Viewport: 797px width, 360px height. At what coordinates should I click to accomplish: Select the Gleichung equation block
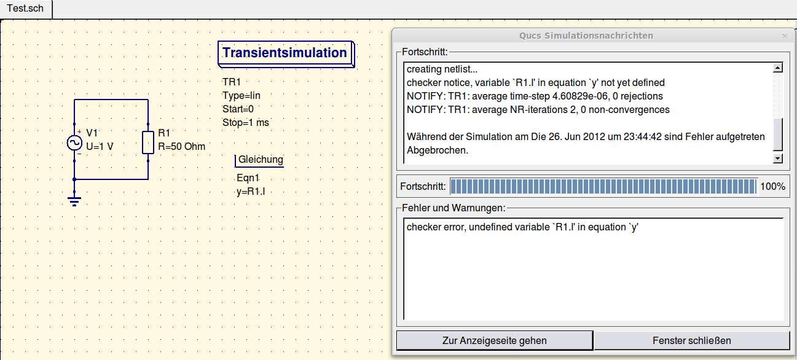coord(260,160)
